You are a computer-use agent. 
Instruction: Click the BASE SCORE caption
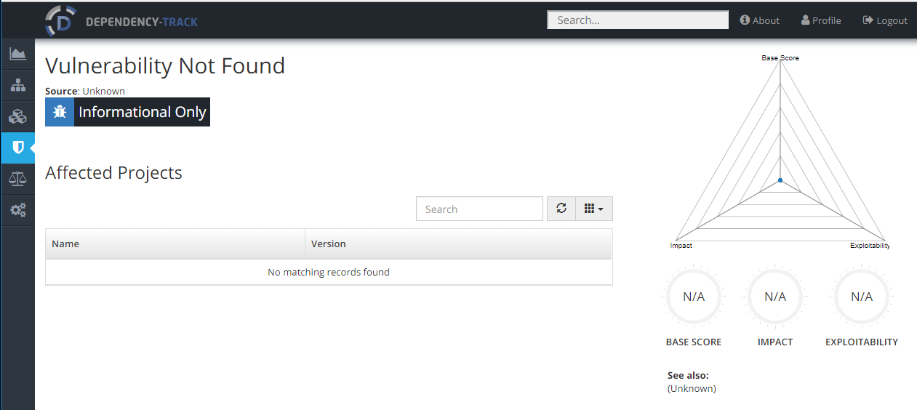694,342
